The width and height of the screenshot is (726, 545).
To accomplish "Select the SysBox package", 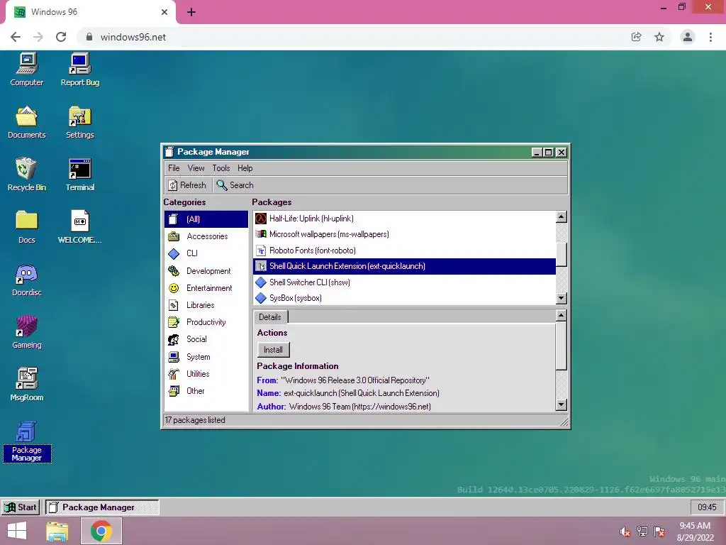I will coord(404,298).
